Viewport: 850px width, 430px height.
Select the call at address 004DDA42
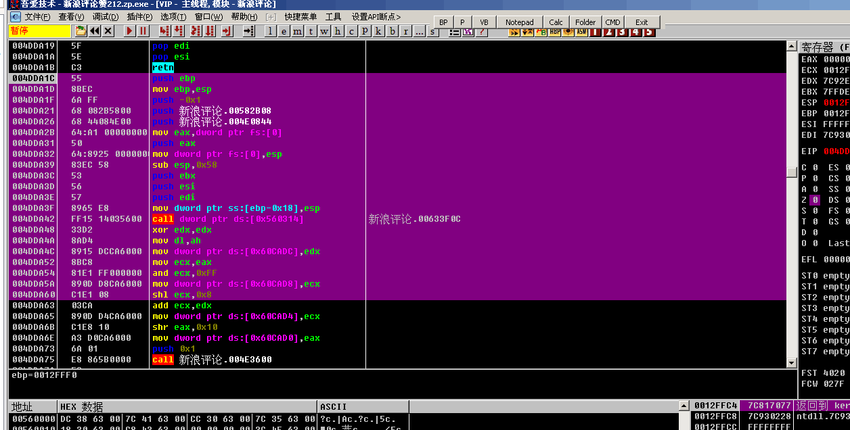pyautogui.click(x=163, y=219)
